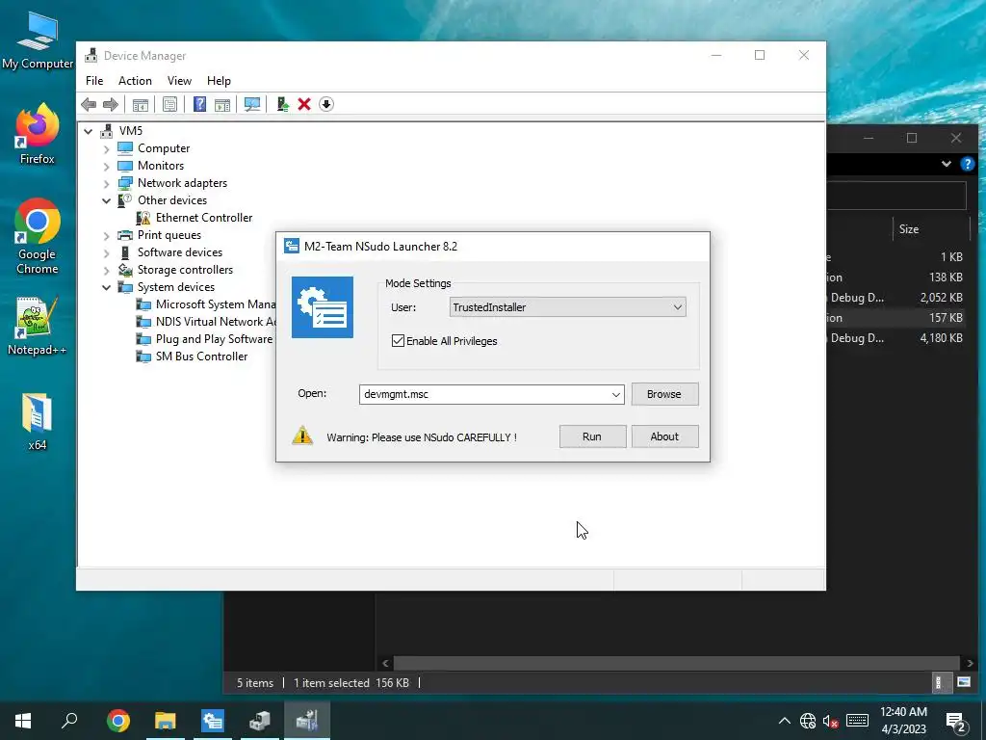Collapse the VM5 root tree node
The width and height of the screenshot is (986, 740).
(88, 131)
